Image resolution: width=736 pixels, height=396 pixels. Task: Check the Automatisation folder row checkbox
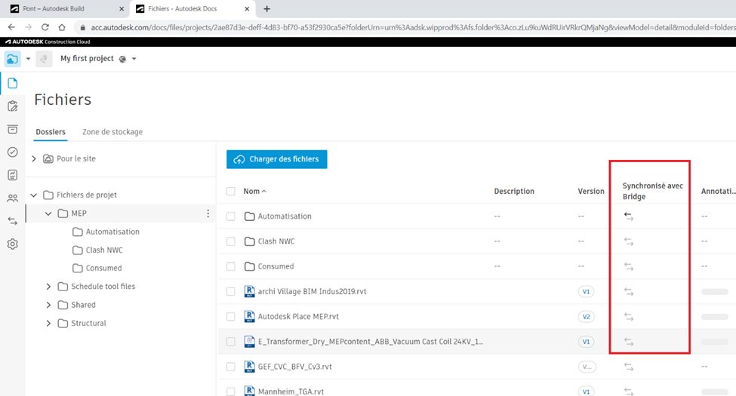click(x=230, y=216)
